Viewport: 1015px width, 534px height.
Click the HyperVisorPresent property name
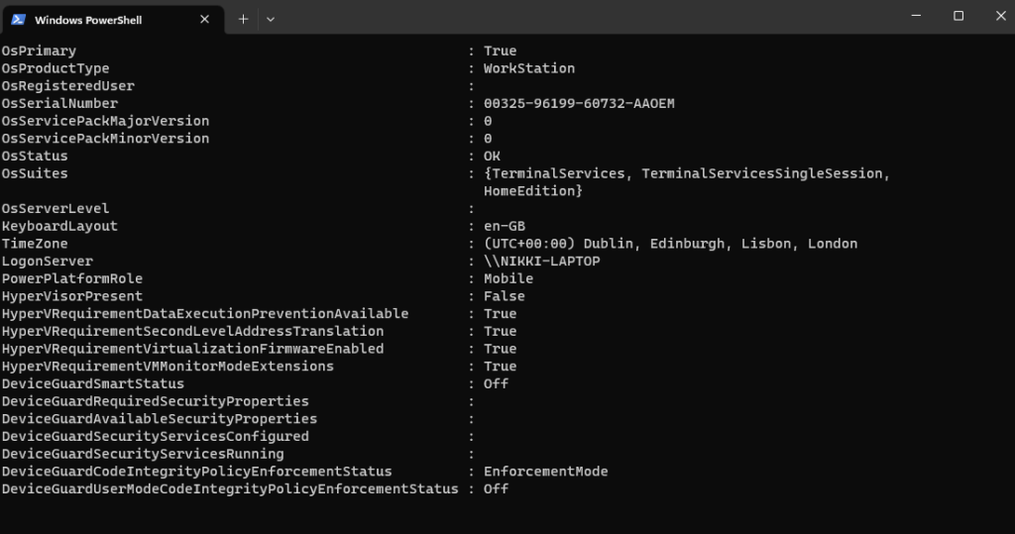pyautogui.click(x=71, y=296)
